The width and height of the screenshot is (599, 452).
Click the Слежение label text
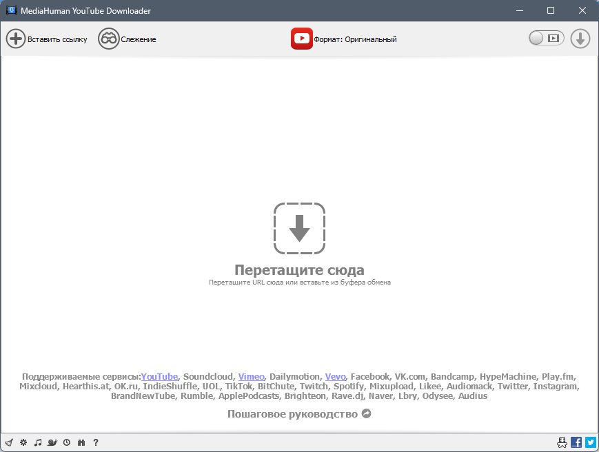139,39
